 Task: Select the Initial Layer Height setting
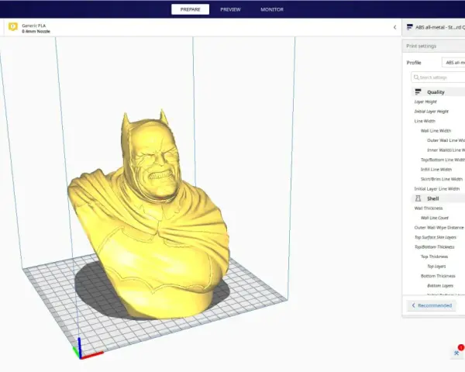pyautogui.click(x=431, y=112)
